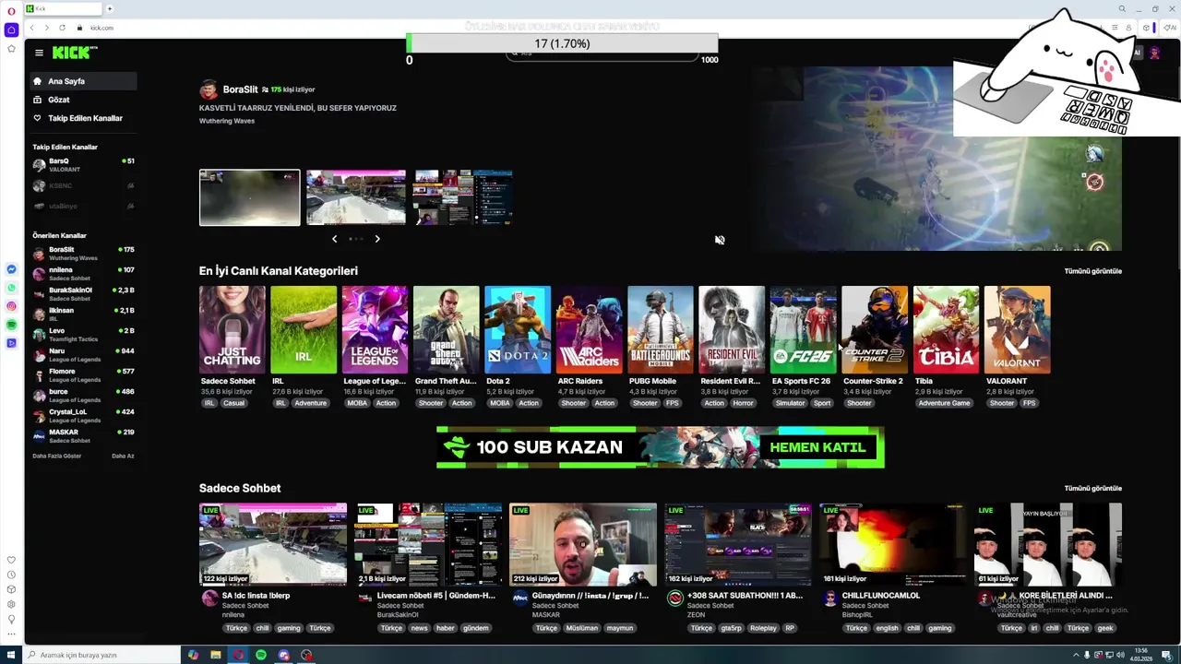Screen dimensions: 1181x664
Task: Go to Ana Sayfa in the sidebar
Action: click(83, 81)
